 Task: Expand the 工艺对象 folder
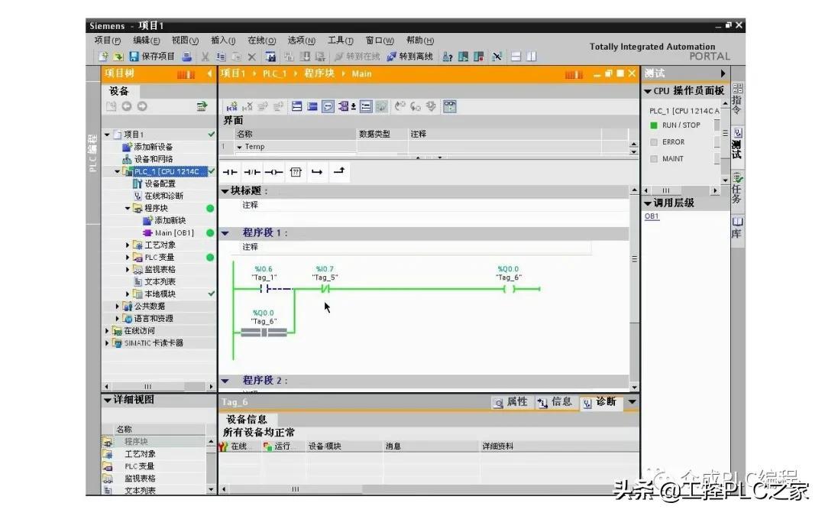pyautogui.click(x=128, y=245)
